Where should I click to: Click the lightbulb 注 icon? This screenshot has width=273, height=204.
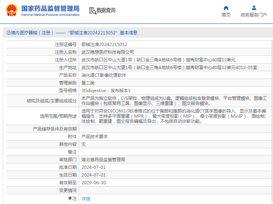[70, 198]
